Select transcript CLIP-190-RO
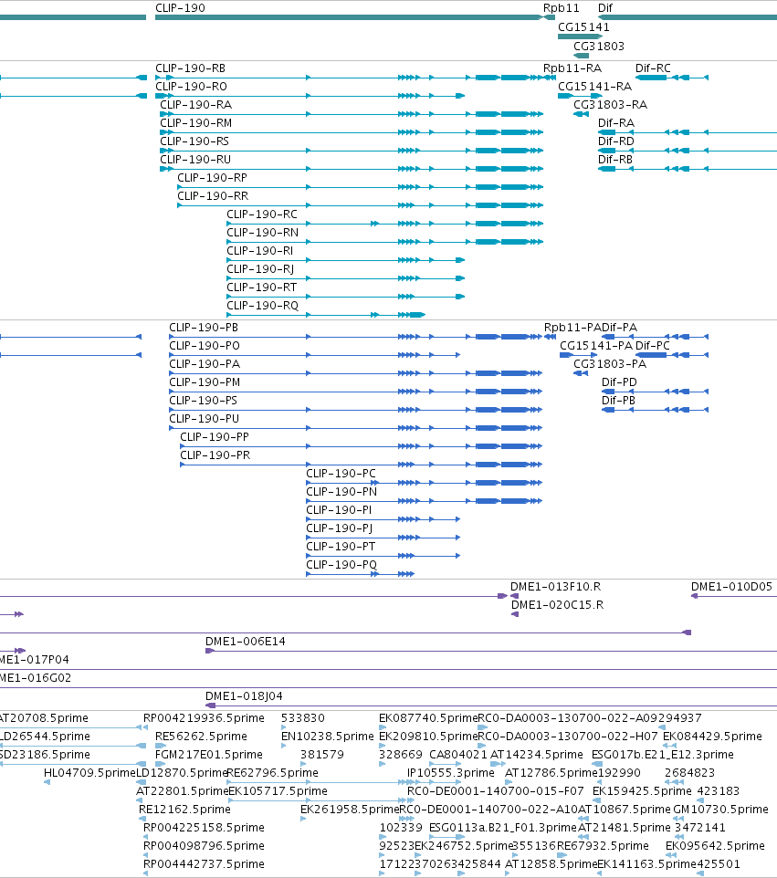 (191, 86)
